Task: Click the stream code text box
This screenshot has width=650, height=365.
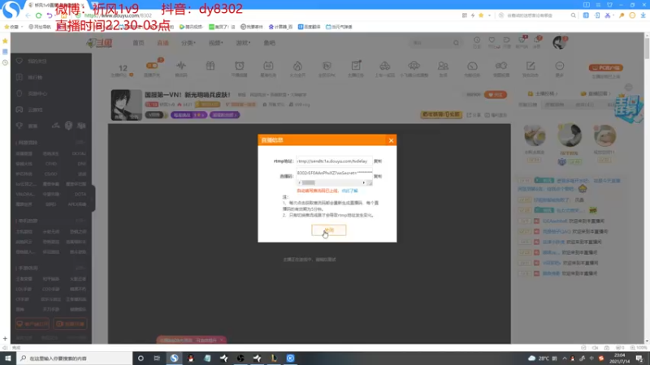Action: [x=334, y=175]
